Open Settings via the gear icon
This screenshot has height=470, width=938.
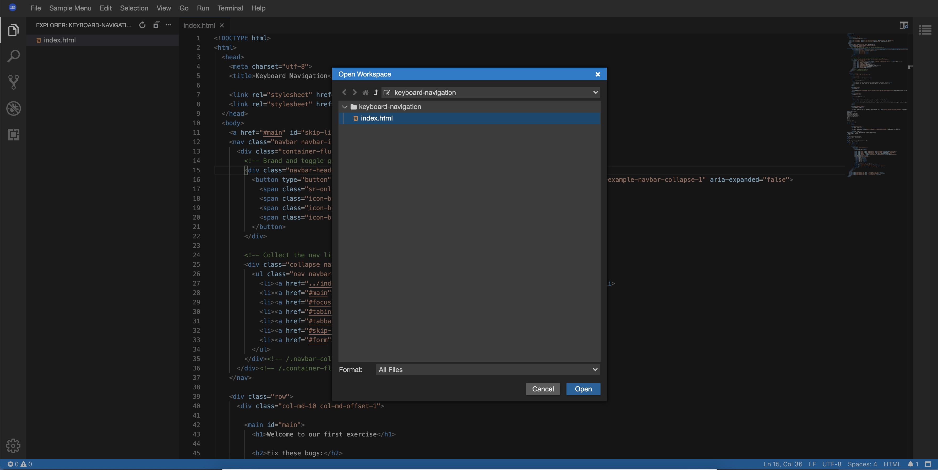click(13, 446)
